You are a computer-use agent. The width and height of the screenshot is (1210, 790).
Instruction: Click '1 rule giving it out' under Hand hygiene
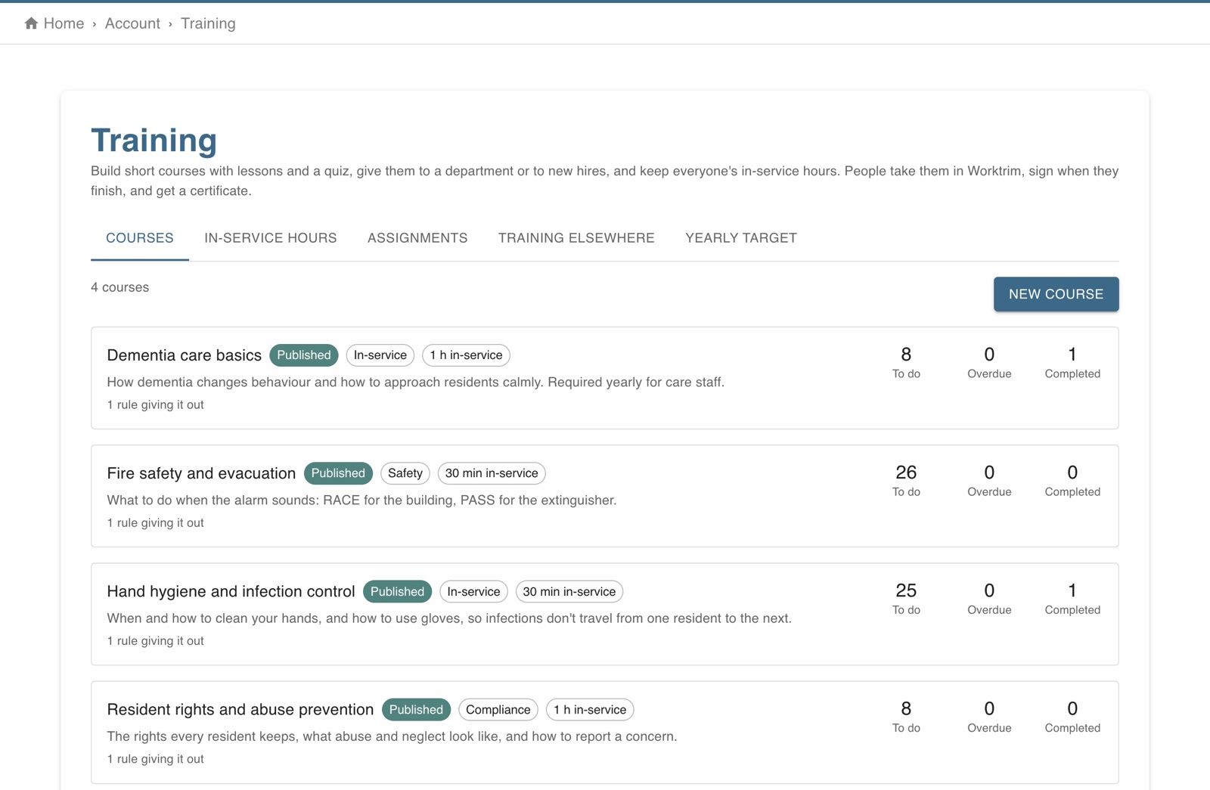155,641
